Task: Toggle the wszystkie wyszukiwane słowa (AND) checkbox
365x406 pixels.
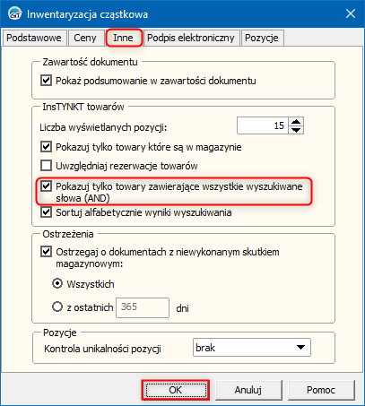Action: tap(46, 186)
